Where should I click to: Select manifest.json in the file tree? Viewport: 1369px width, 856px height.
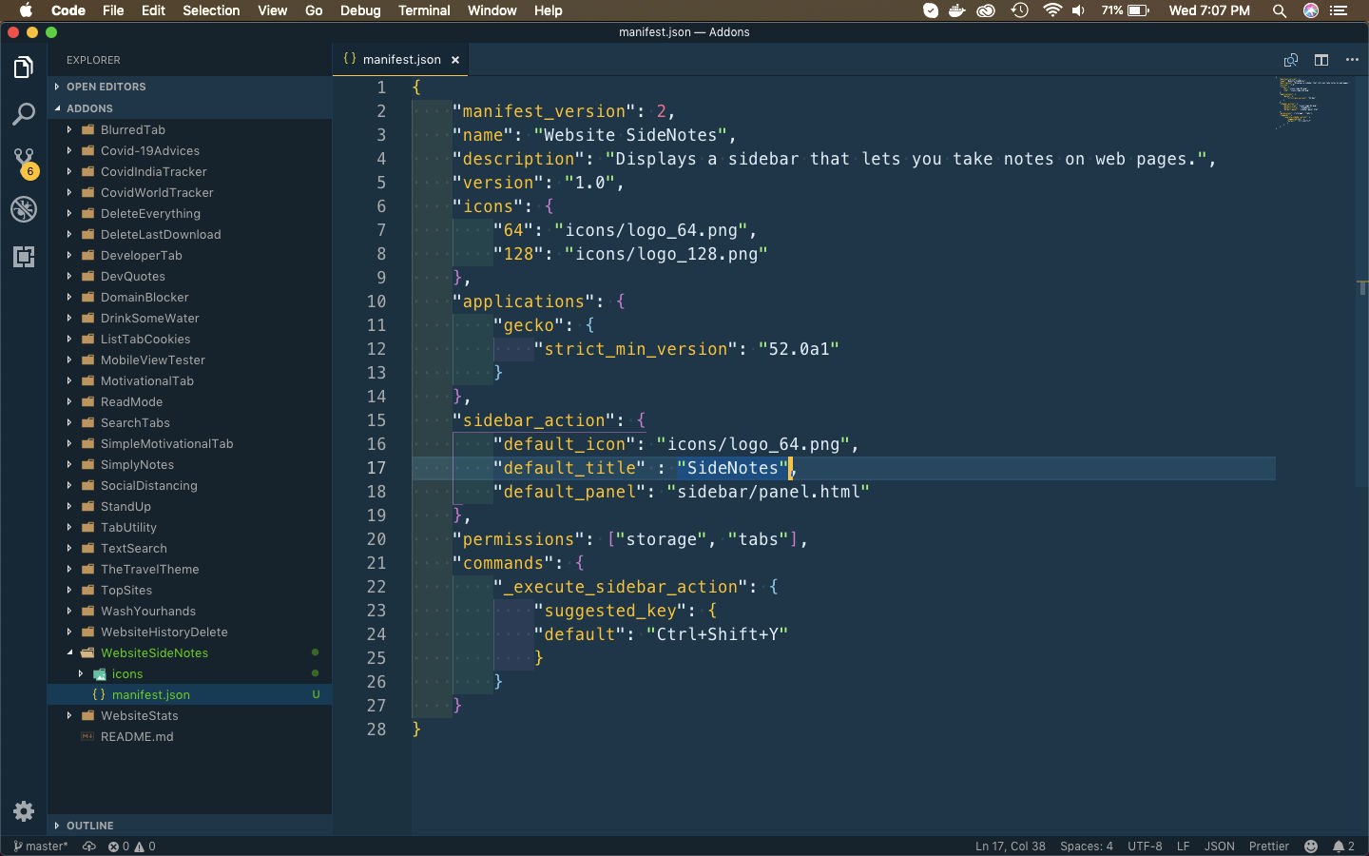(x=190, y=695)
